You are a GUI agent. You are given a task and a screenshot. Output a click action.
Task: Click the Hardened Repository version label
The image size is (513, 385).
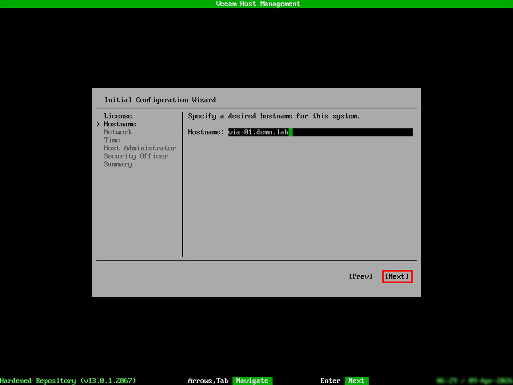(x=68, y=381)
